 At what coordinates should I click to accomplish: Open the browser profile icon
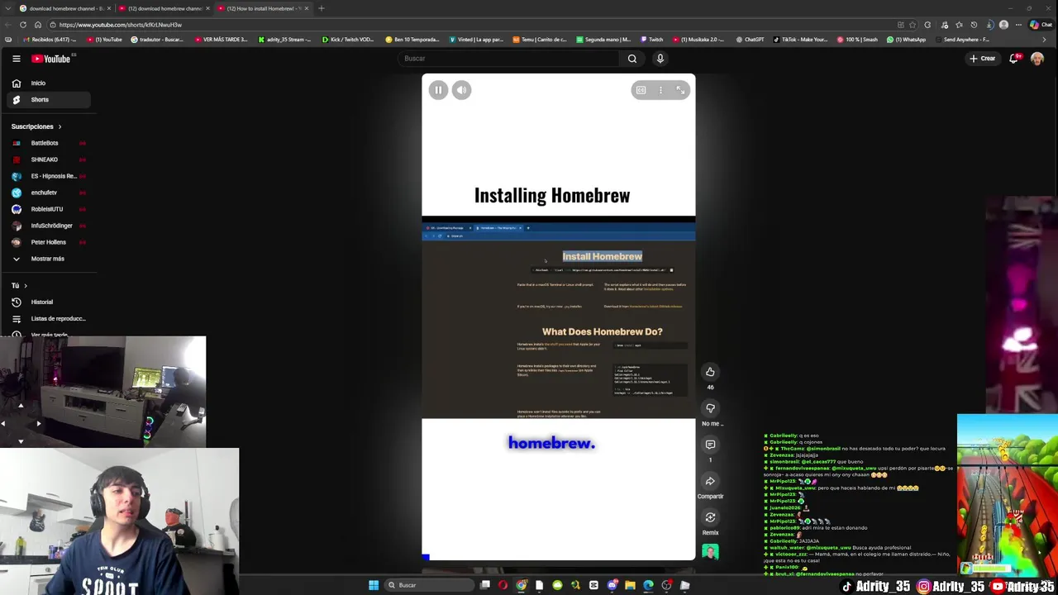click(x=1003, y=25)
